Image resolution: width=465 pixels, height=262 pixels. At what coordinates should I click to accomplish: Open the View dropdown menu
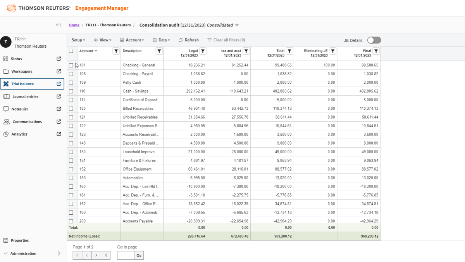click(x=103, y=40)
